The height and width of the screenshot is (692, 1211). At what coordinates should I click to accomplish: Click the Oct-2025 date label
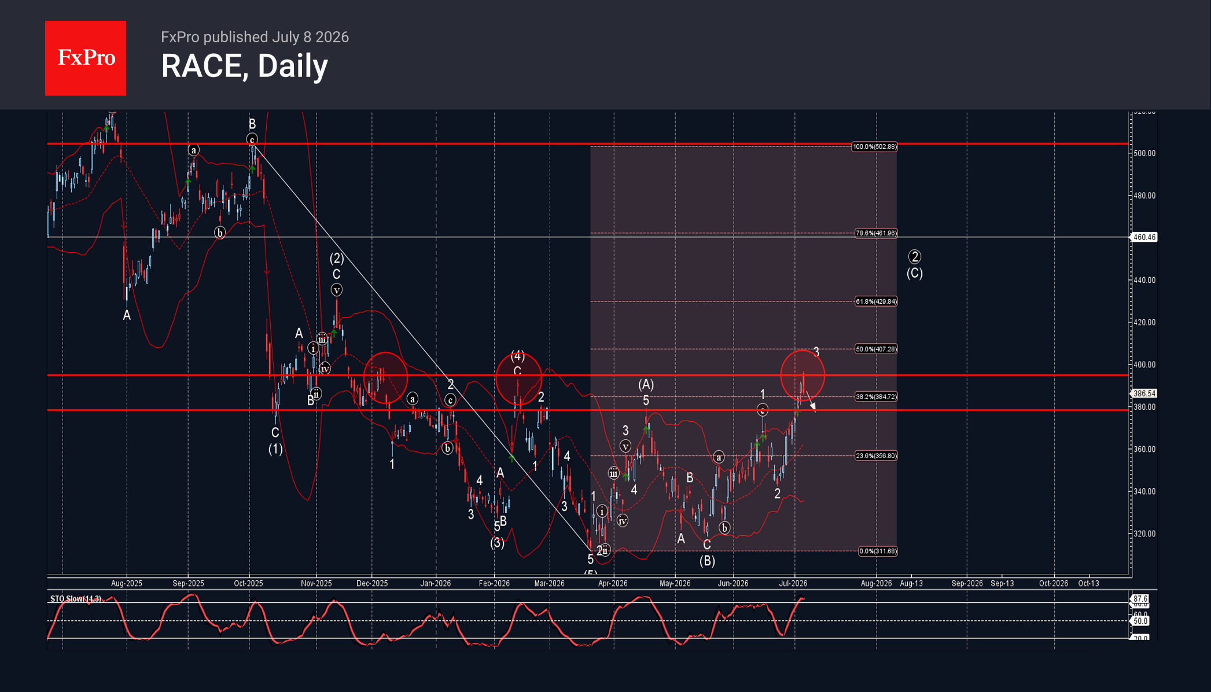coord(248,583)
